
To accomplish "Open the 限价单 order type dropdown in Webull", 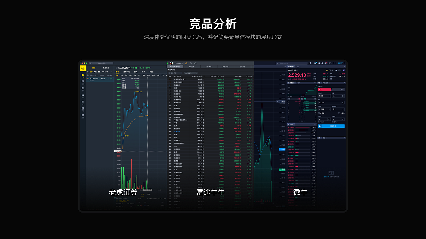I will (324, 96).
